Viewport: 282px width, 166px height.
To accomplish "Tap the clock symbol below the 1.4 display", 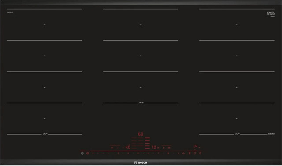I will click(x=195, y=153).
